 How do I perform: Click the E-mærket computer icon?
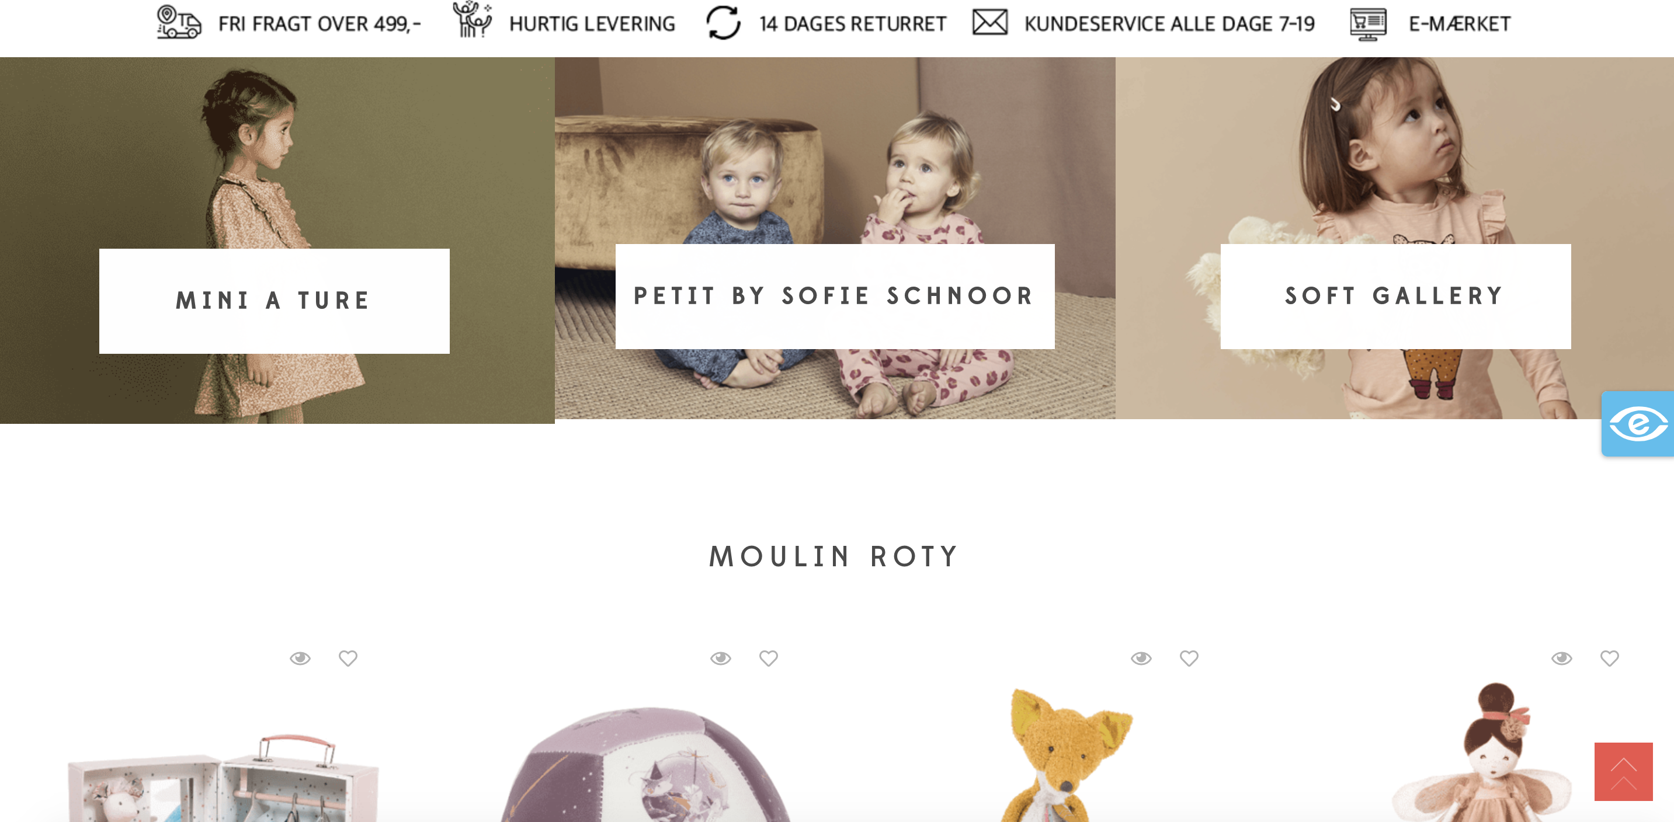pyautogui.click(x=1368, y=24)
